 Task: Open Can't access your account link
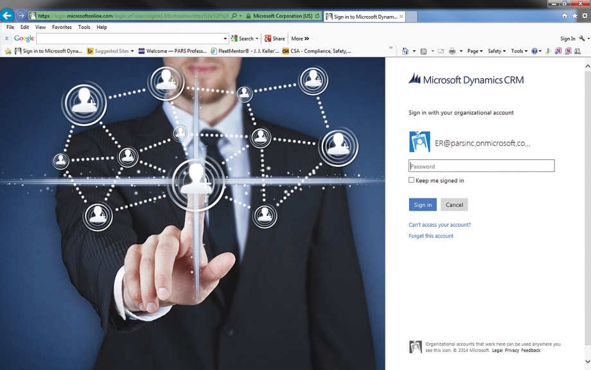[x=439, y=225]
